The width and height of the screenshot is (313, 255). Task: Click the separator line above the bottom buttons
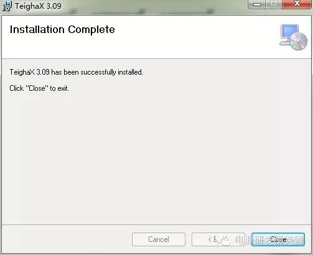pos(157,225)
